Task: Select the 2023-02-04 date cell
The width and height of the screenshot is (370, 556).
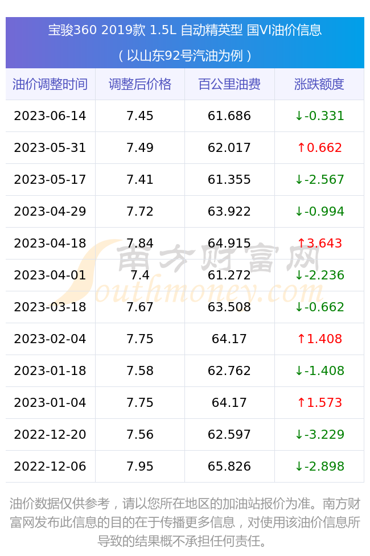Action: pos(50,339)
